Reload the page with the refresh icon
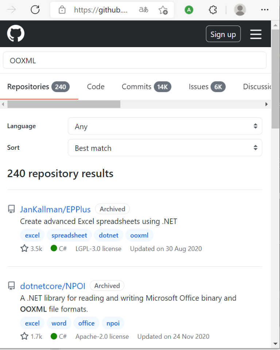Screen dimensions: 280x350 pyautogui.click(x=35, y=9)
